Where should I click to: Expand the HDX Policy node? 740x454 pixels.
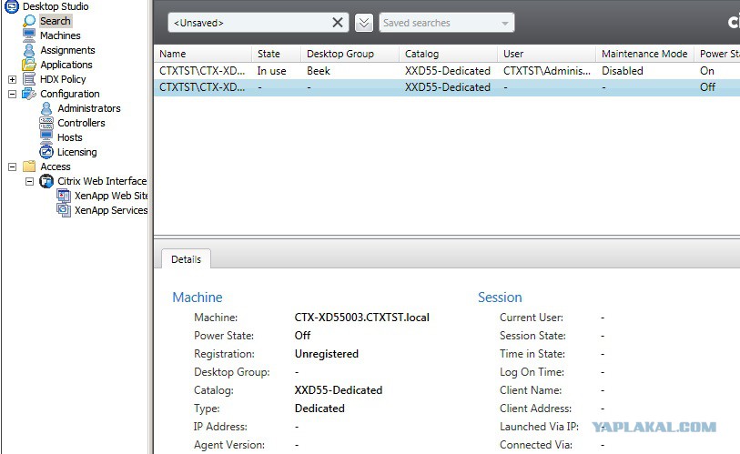(12, 79)
